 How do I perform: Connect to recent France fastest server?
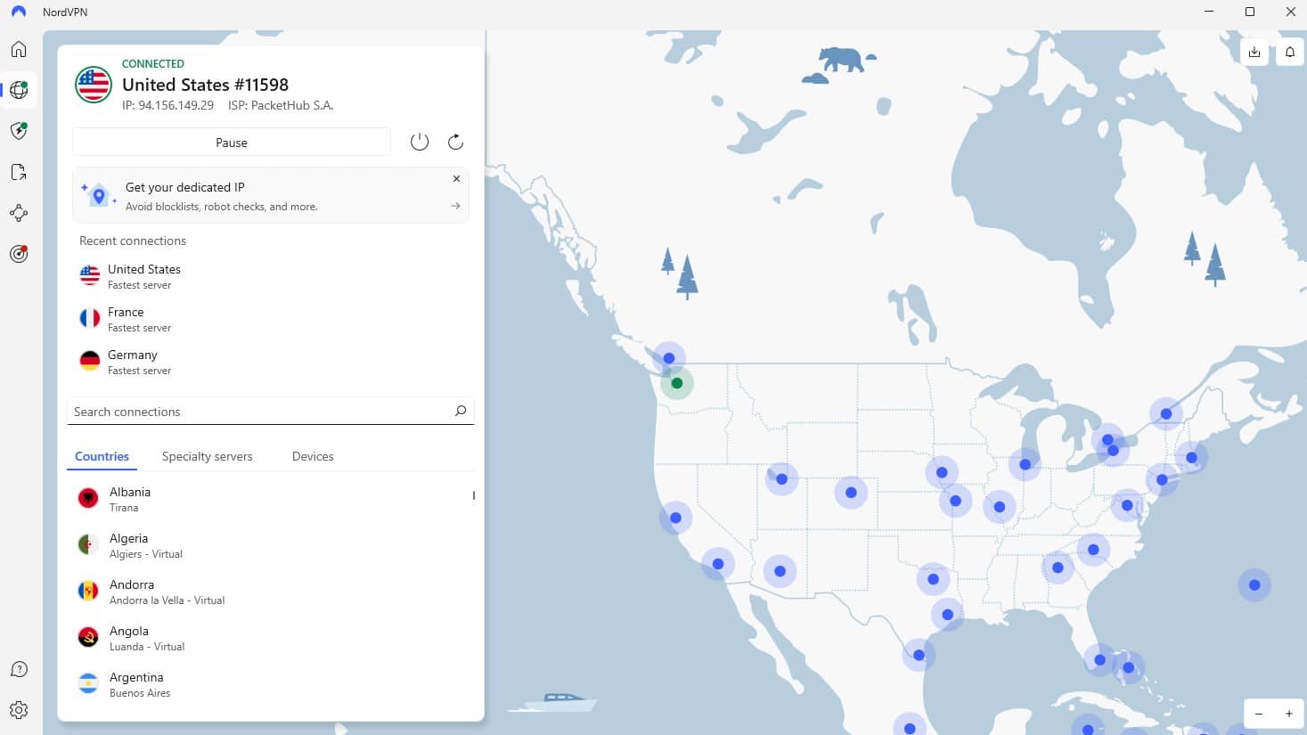270,319
